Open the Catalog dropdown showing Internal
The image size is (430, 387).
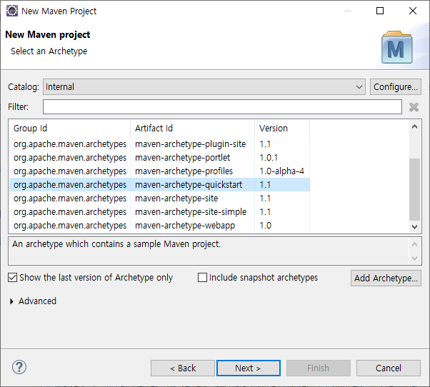click(x=204, y=87)
